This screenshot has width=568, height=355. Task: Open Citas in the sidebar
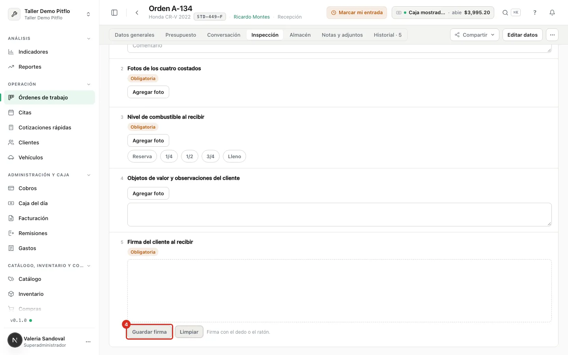[49, 112]
